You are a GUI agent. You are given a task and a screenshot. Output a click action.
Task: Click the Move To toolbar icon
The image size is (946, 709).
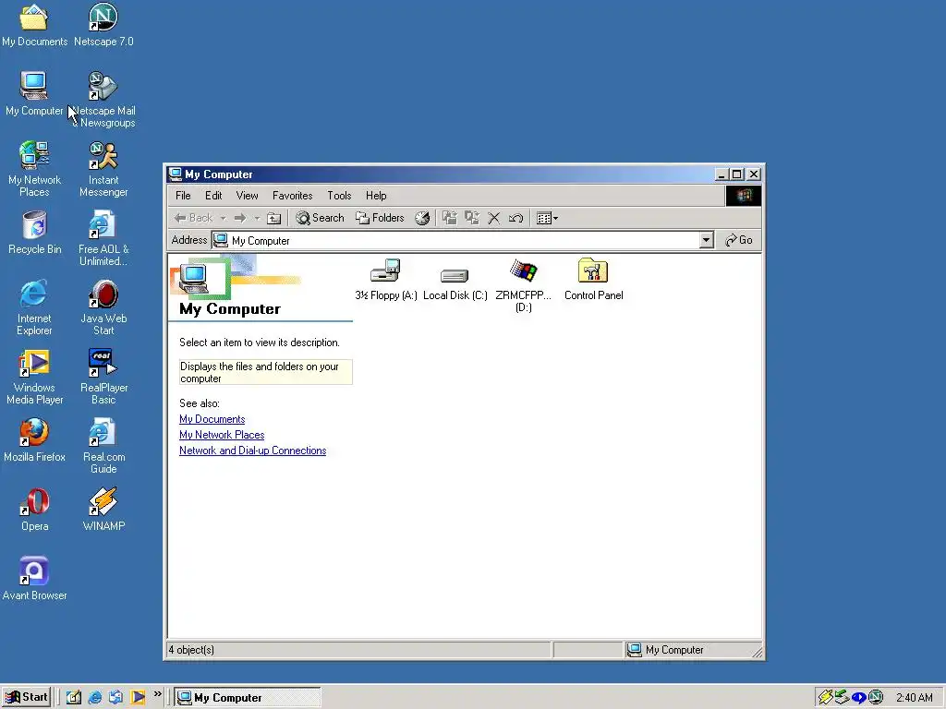click(450, 218)
